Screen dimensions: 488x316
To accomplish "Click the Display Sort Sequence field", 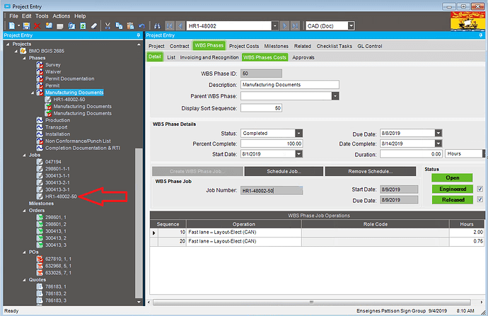I will tap(261, 108).
